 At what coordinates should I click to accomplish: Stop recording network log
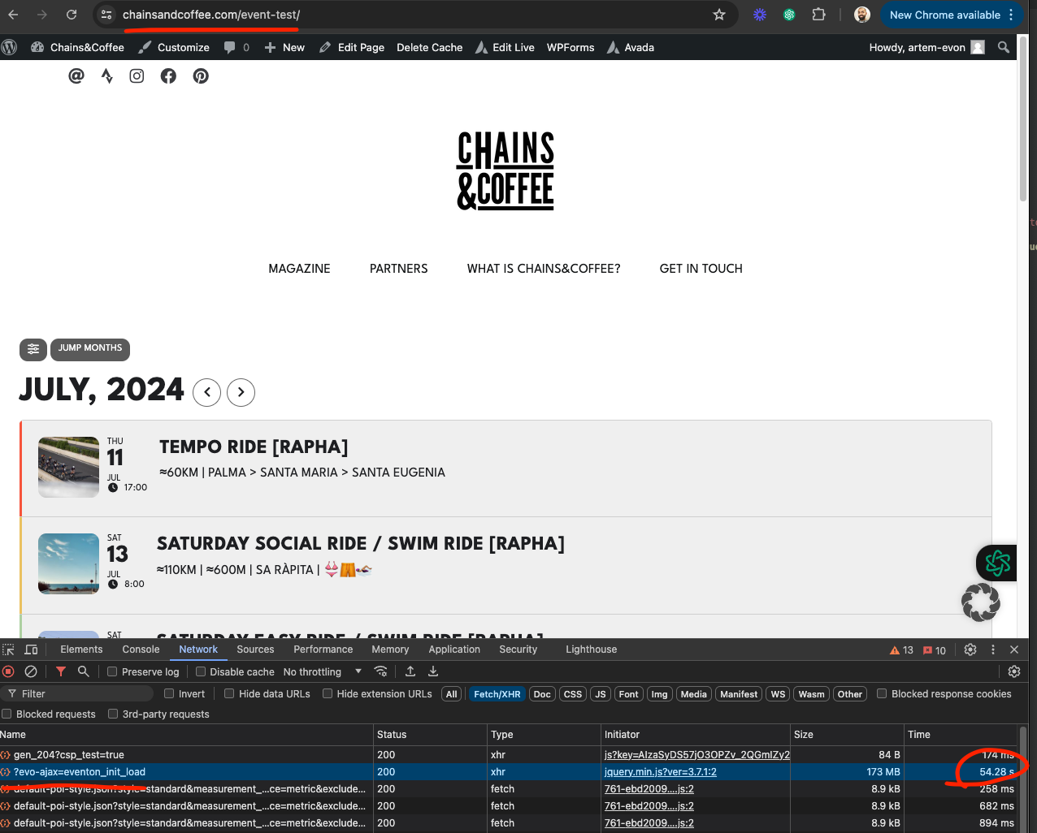pos(9,671)
